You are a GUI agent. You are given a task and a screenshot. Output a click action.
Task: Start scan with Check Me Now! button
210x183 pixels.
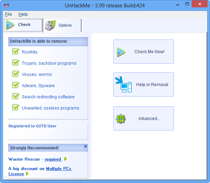pyautogui.click(x=144, y=52)
